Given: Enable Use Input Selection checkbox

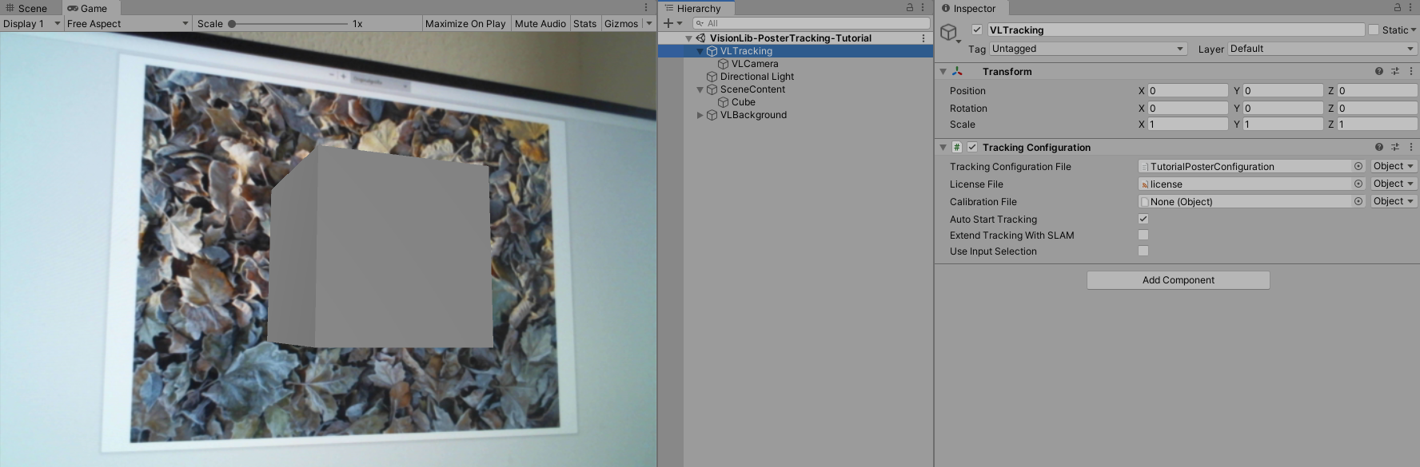Looking at the screenshot, I should (1143, 251).
